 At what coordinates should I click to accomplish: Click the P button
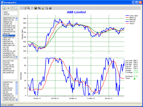point(12,8)
